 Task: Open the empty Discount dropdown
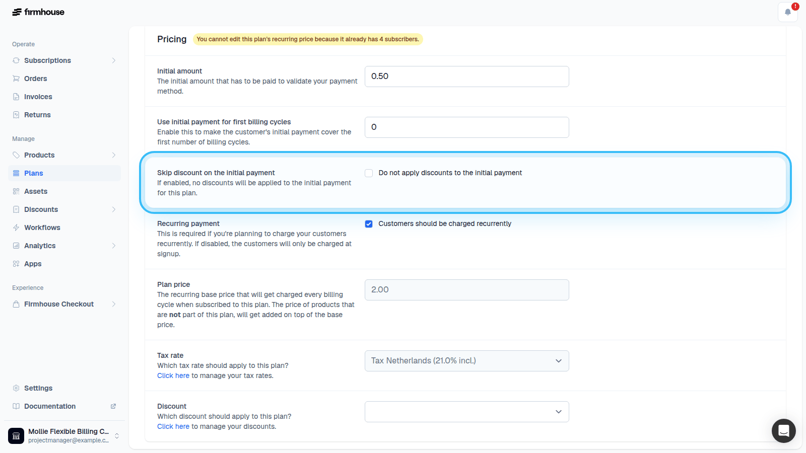[x=467, y=412]
